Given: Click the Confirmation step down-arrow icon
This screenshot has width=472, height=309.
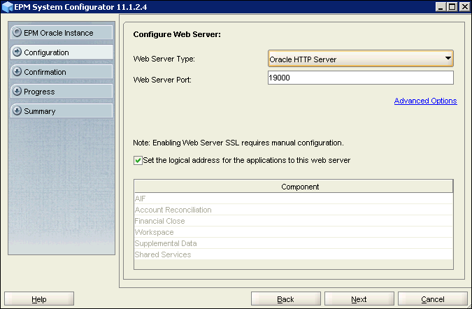Looking at the screenshot, I should (x=17, y=71).
